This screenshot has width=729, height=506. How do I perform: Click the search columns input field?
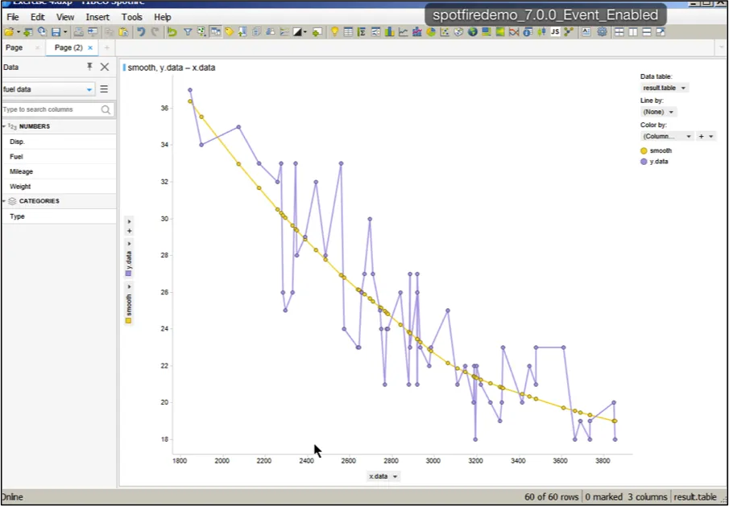[x=51, y=109]
